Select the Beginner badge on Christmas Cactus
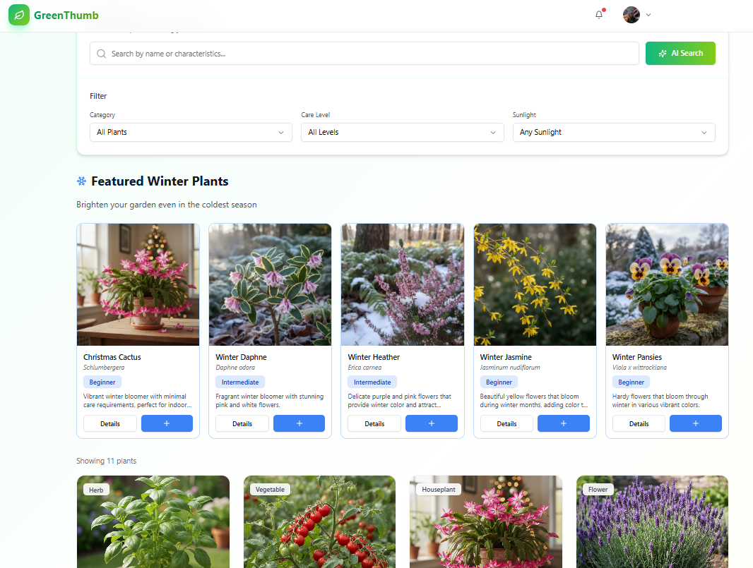753x568 pixels. 102,382
